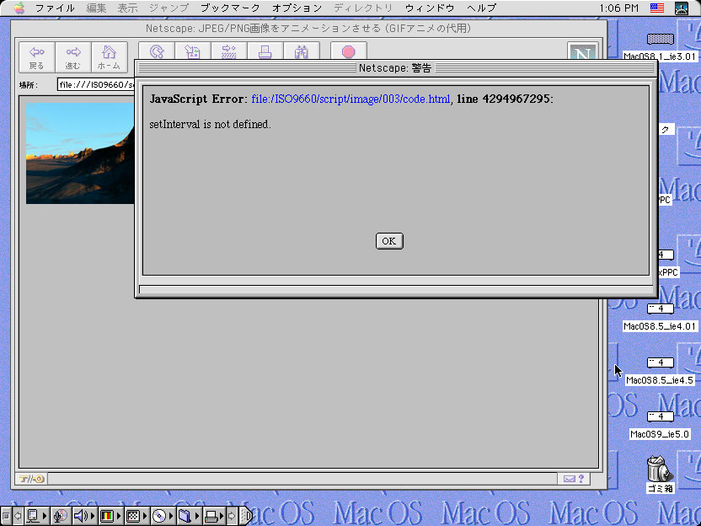Open the monitor resolution Control Strip module
Viewport: 701px width, 526px height.
pos(136,516)
